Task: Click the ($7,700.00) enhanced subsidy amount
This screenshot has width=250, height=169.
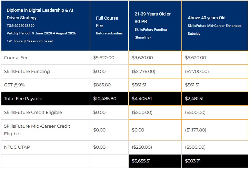Action: 197,72
